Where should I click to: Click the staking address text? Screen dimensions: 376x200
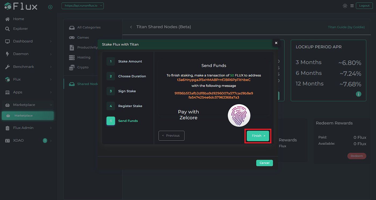click(x=214, y=80)
